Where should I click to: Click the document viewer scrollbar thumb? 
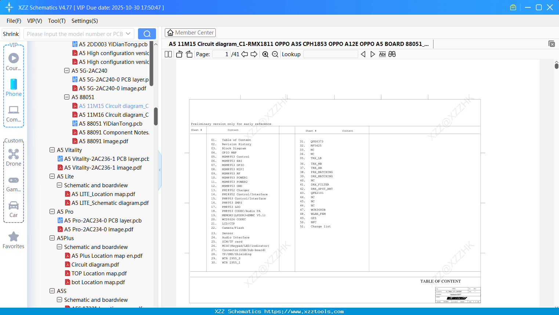click(556, 66)
